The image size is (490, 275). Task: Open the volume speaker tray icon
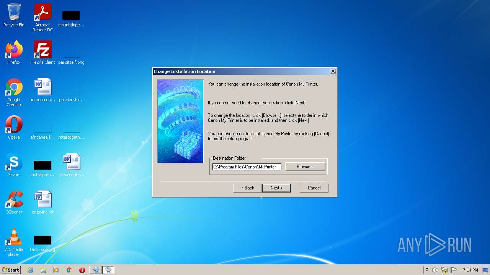(435, 270)
